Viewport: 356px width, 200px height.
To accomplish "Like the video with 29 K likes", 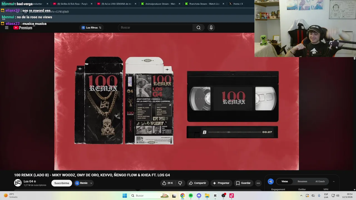I will 167,183.
